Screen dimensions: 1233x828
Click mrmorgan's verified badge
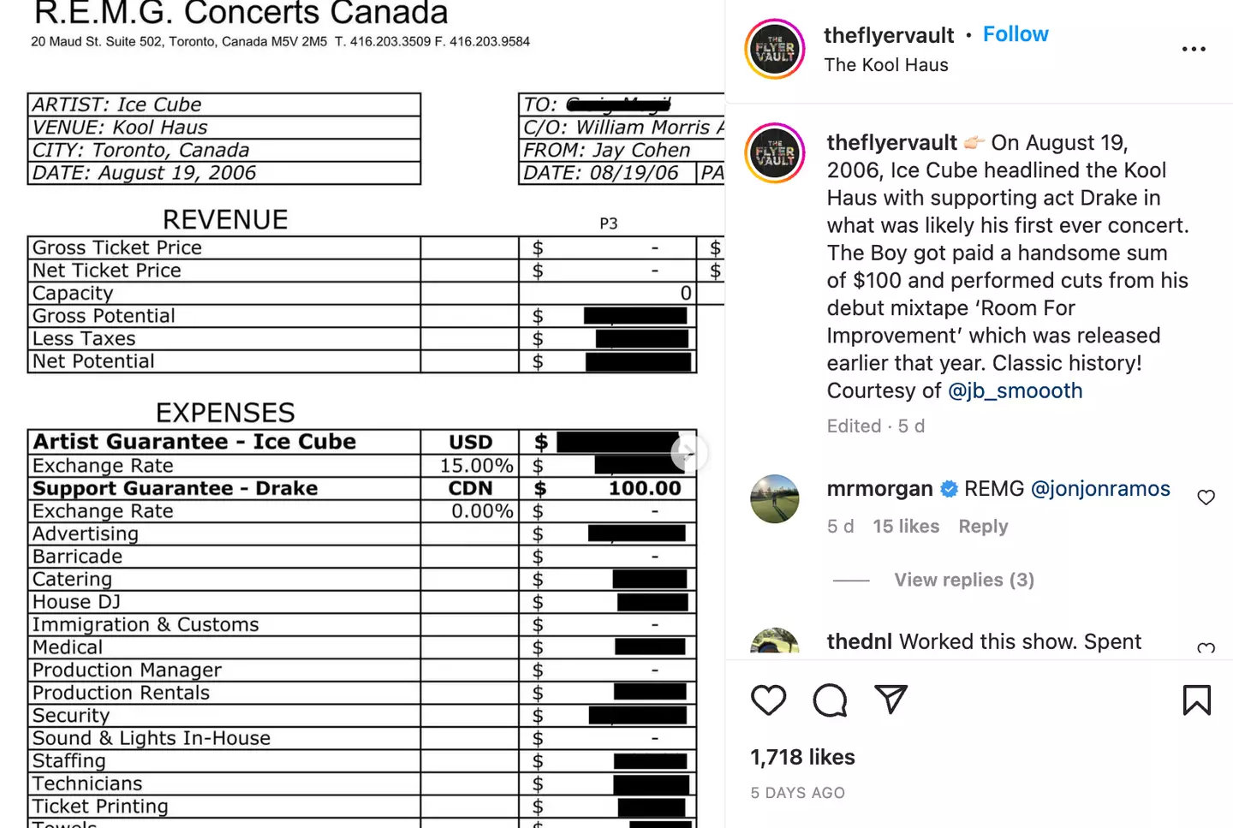tap(949, 489)
